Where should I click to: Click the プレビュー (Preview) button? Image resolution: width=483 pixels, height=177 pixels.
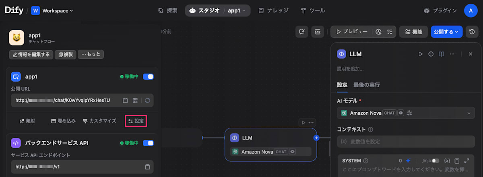tap(351, 32)
